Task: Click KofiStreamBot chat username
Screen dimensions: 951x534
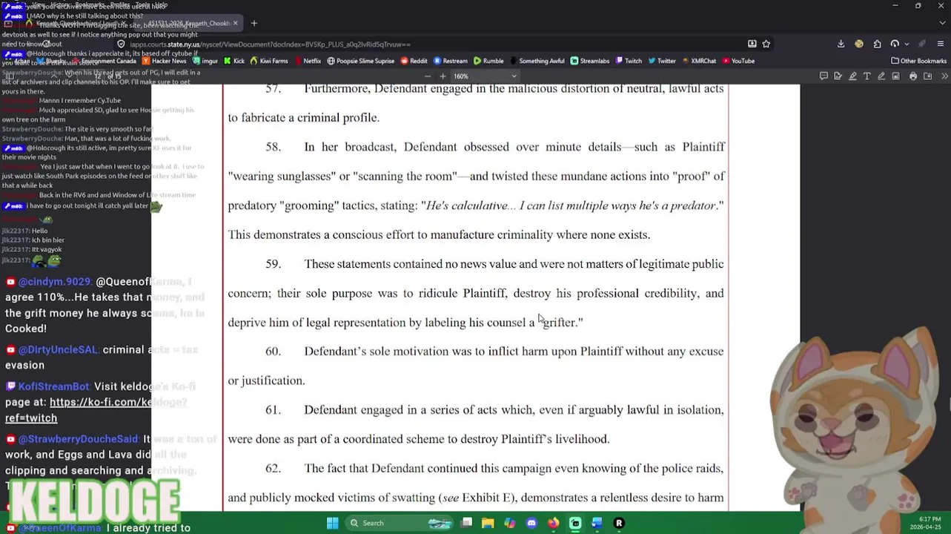Action: 54,386
